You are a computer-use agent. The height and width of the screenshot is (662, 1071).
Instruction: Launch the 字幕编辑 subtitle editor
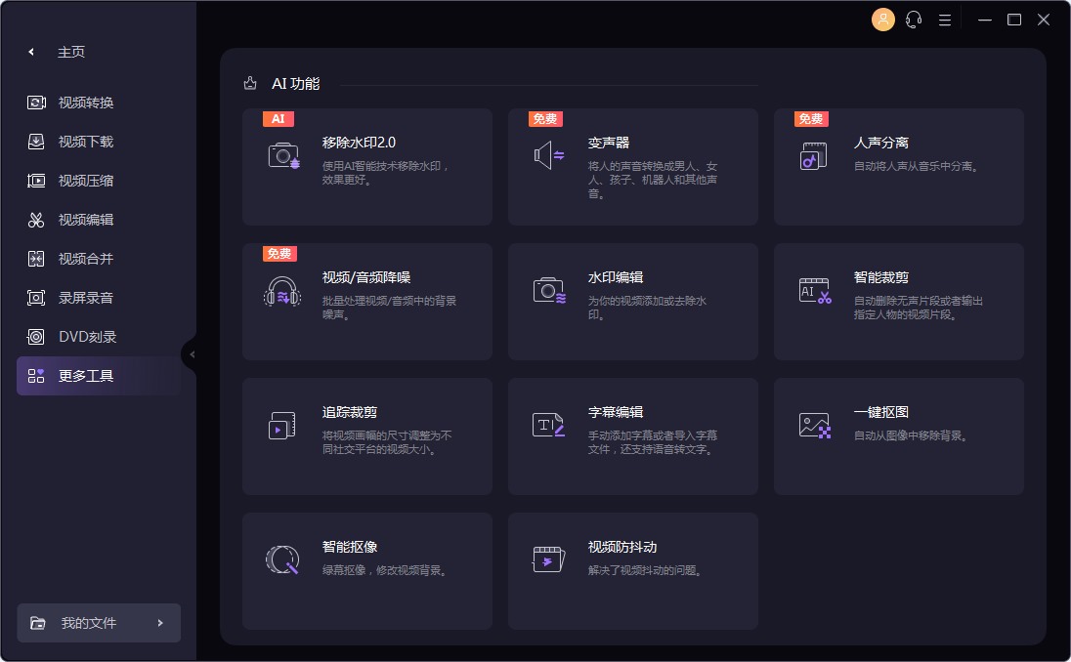pyautogui.click(x=632, y=435)
